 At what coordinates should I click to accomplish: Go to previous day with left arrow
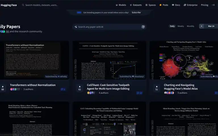201,26
